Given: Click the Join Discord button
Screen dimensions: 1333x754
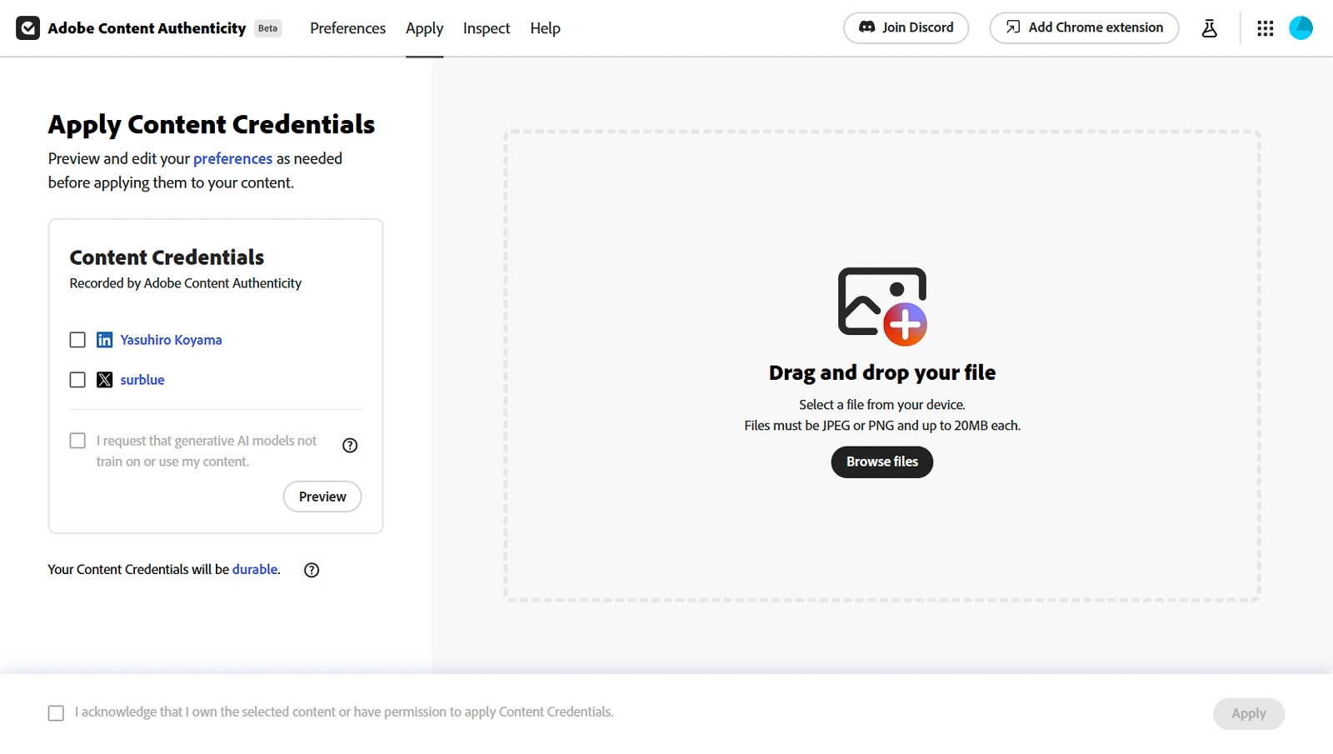Looking at the screenshot, I should coord(906,27).
